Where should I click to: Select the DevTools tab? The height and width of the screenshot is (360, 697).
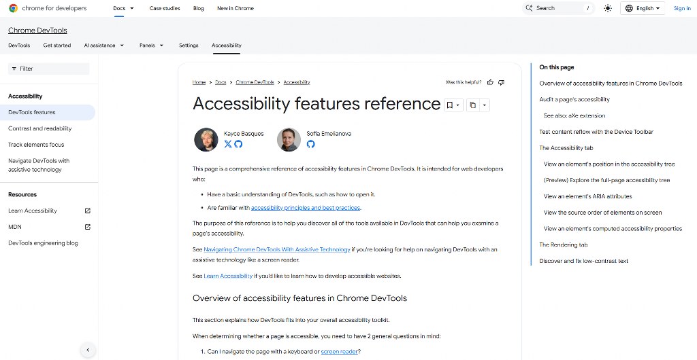(x=19, y=46)
